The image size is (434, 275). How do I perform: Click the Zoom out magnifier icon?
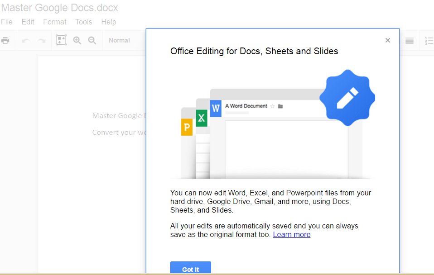[92, 41]
